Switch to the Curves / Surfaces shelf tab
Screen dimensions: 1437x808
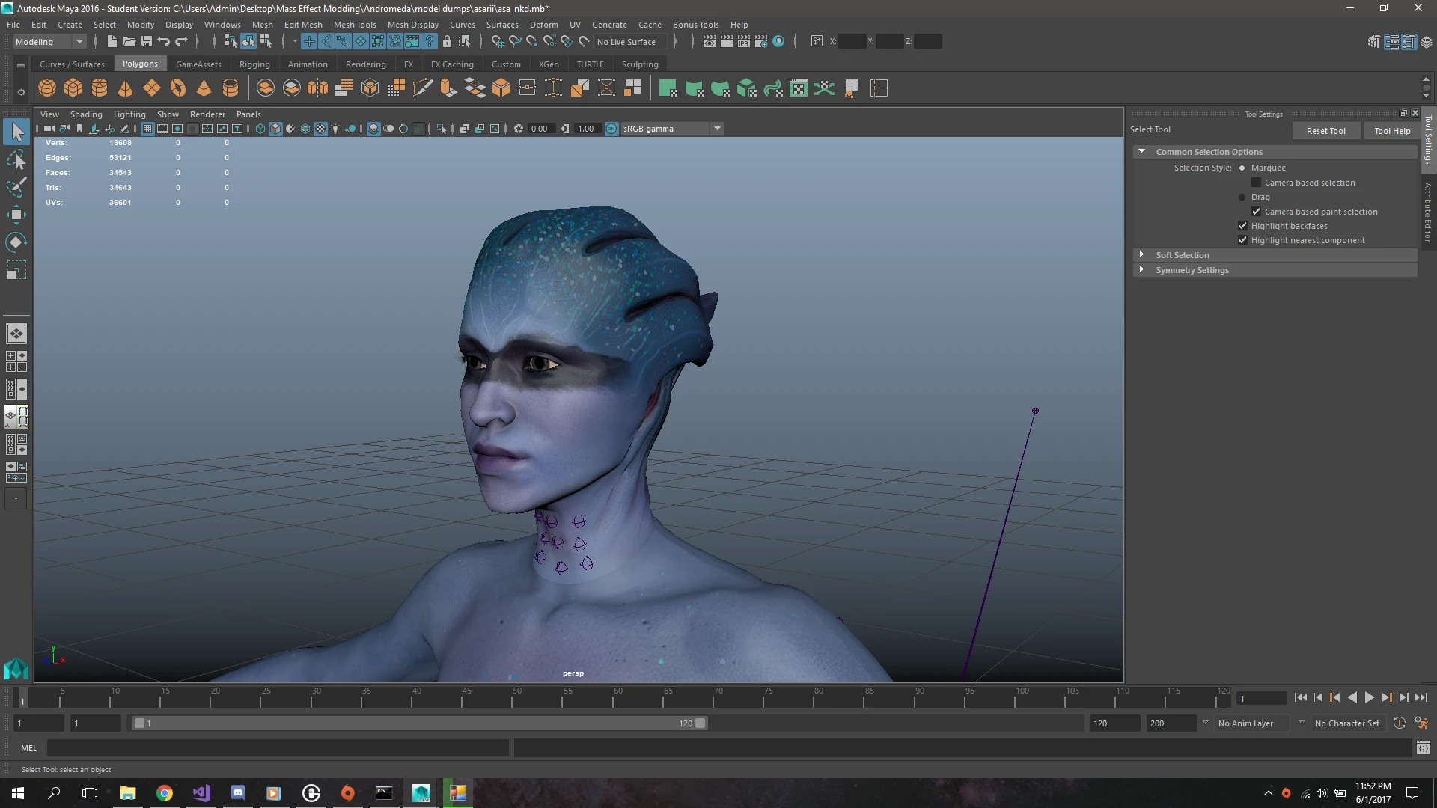(x=72, y=64)
